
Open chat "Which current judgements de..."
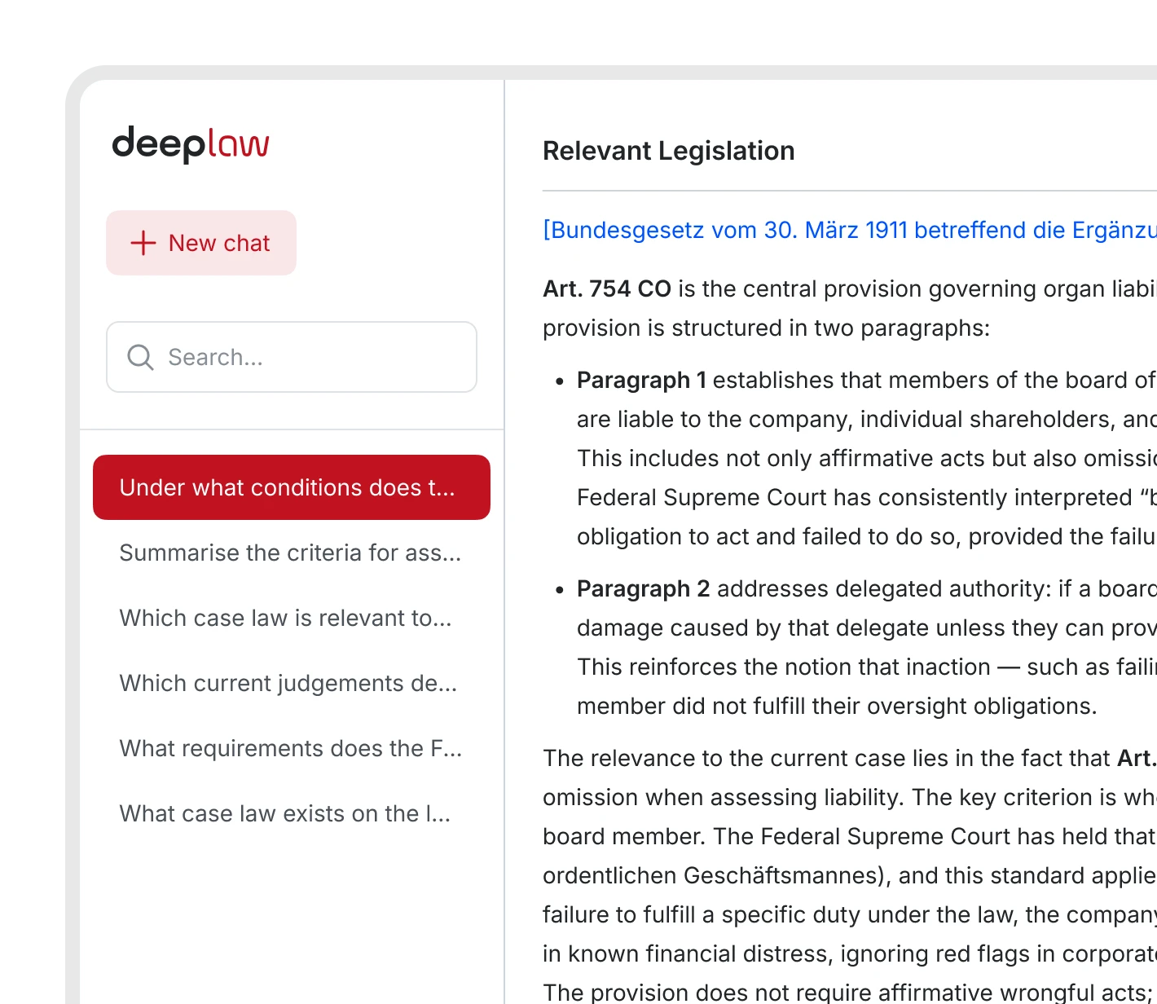point(288,683)
